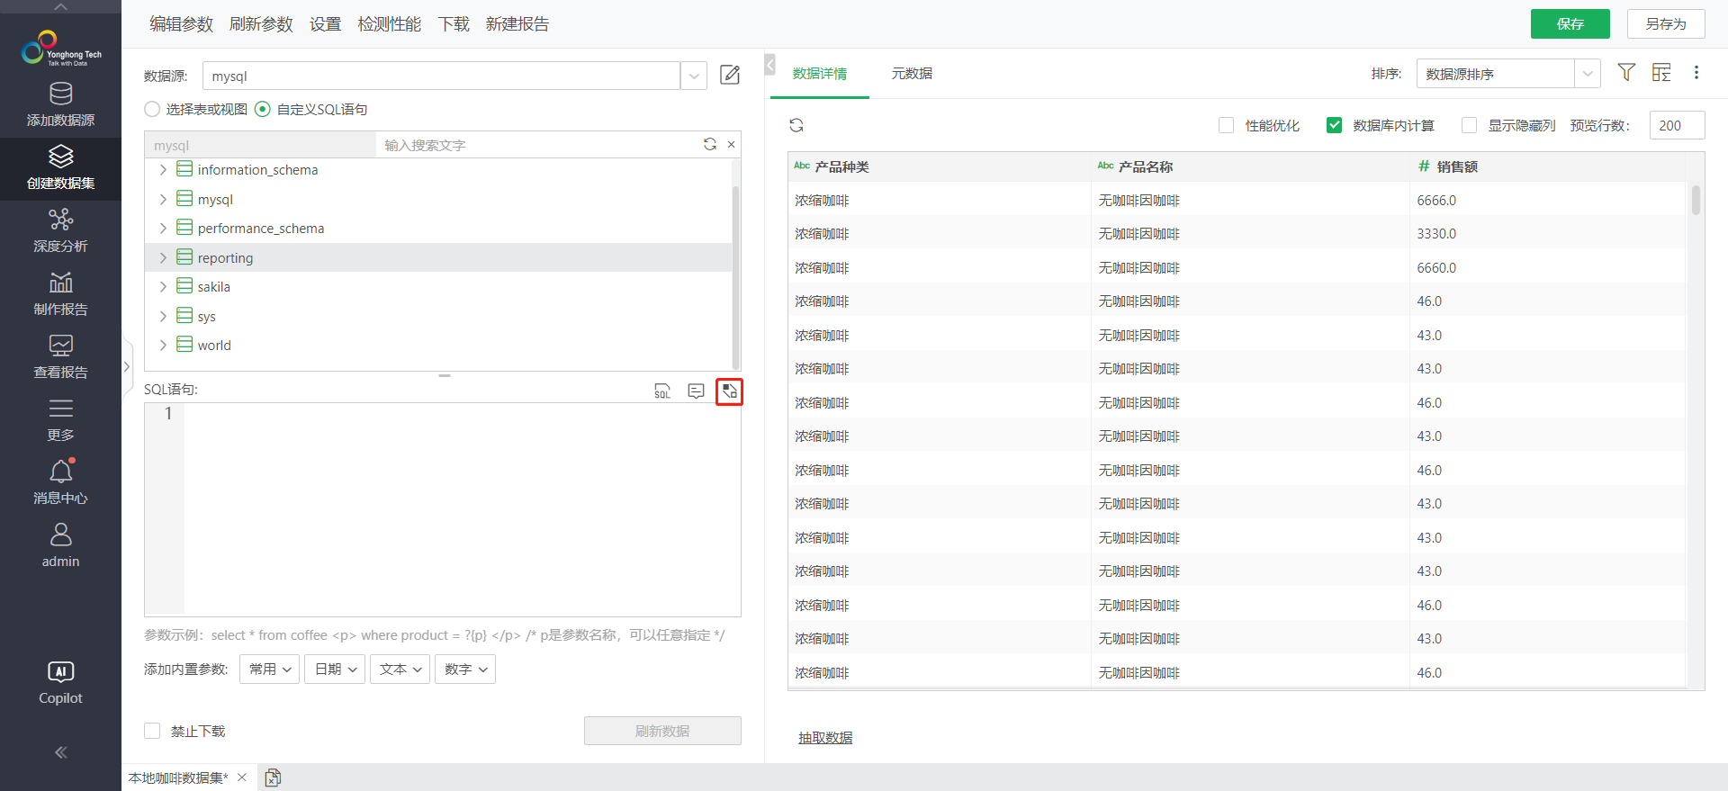Click the 刷新参数 menu item
Viewport: 1728px width, 791px height.
pos(261,24)
